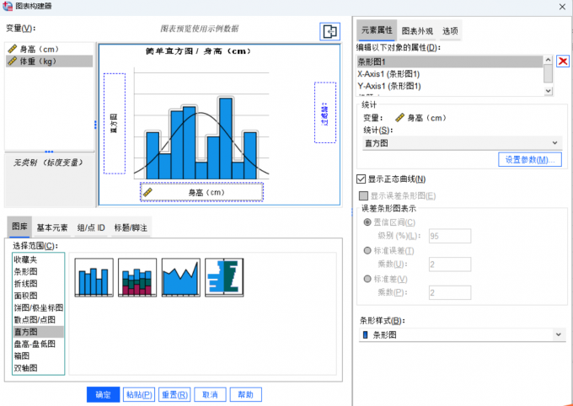The image size is (573, 406).
Task: Click the ruler icon beside 身高（cm） variable
Action: (x=13, y=49)
